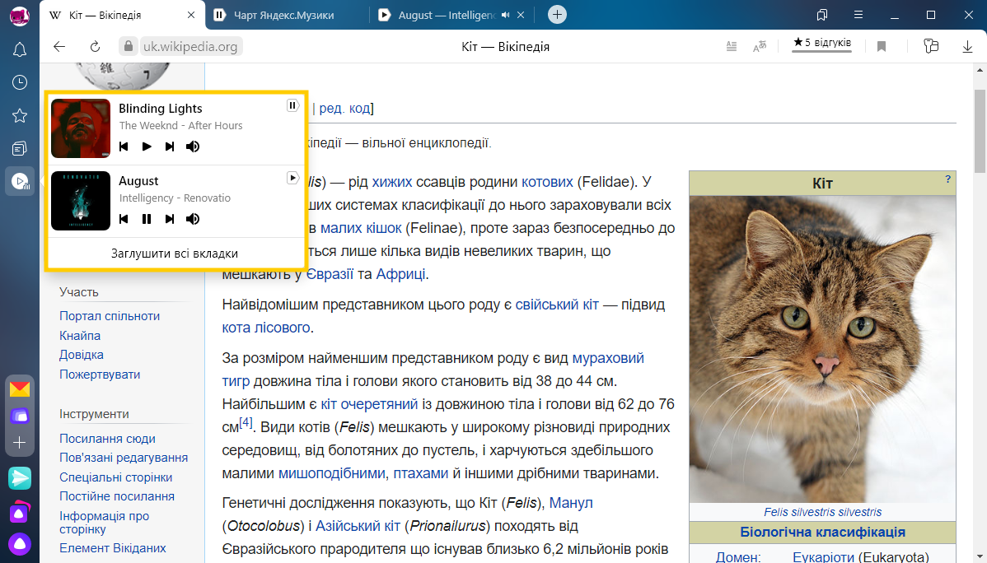Pause the August track
Screen dimensions: 987x563
tap(147, 219)
